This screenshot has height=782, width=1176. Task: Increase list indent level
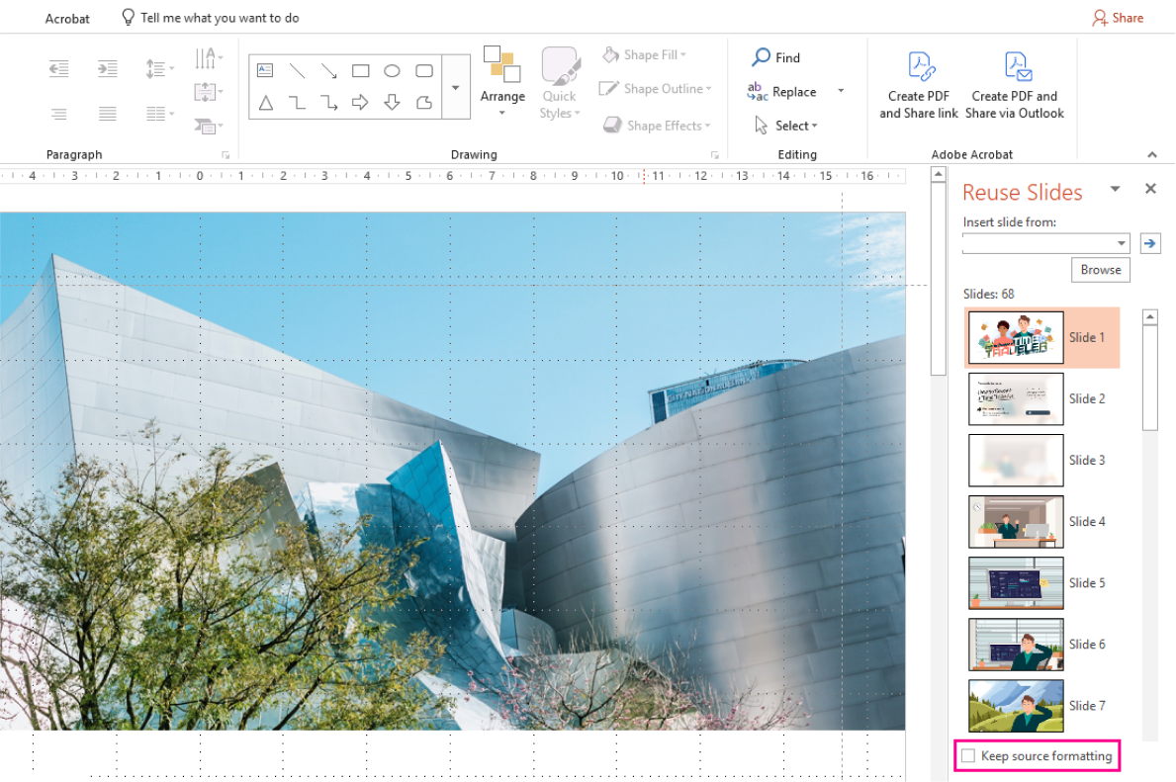click(107, 69)
